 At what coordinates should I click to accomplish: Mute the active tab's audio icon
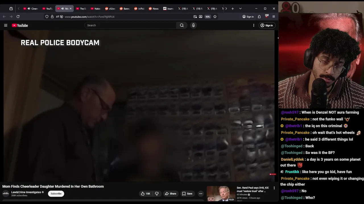coord(63,8)
